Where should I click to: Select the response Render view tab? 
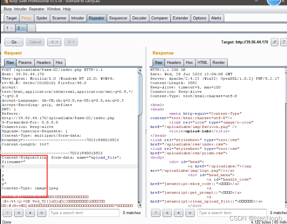pos(218,63)
